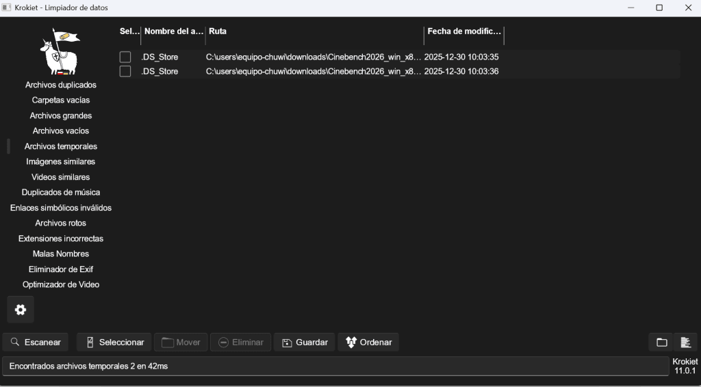
Task: Go to Eliminador de Exif
Action: pyautogui.click(x=61, y=269)
